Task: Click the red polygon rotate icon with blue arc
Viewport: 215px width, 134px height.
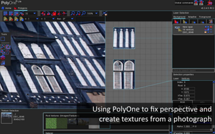Action: point(48,13)
